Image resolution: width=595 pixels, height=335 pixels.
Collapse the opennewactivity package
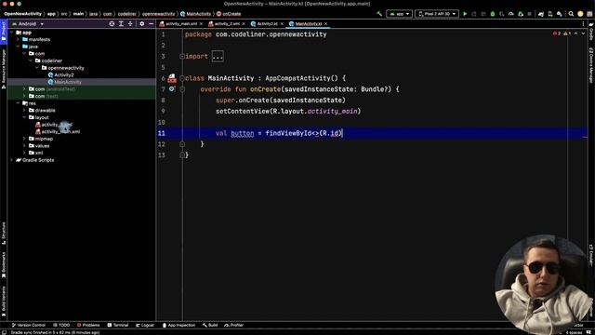pyautogui.click(x=37, y=68)
